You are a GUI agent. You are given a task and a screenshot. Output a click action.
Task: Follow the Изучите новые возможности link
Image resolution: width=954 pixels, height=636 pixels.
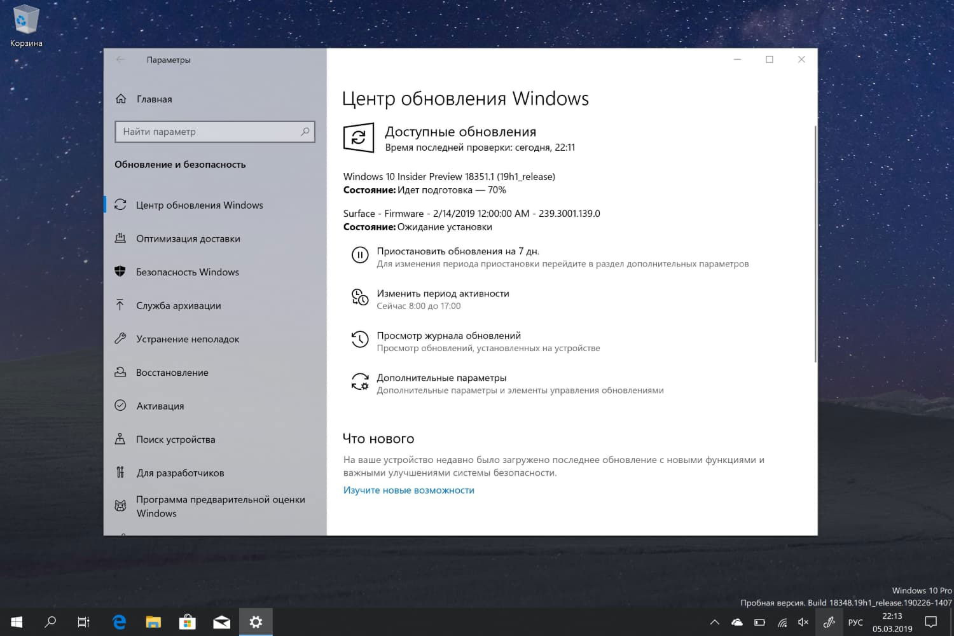tap(409, 490)
